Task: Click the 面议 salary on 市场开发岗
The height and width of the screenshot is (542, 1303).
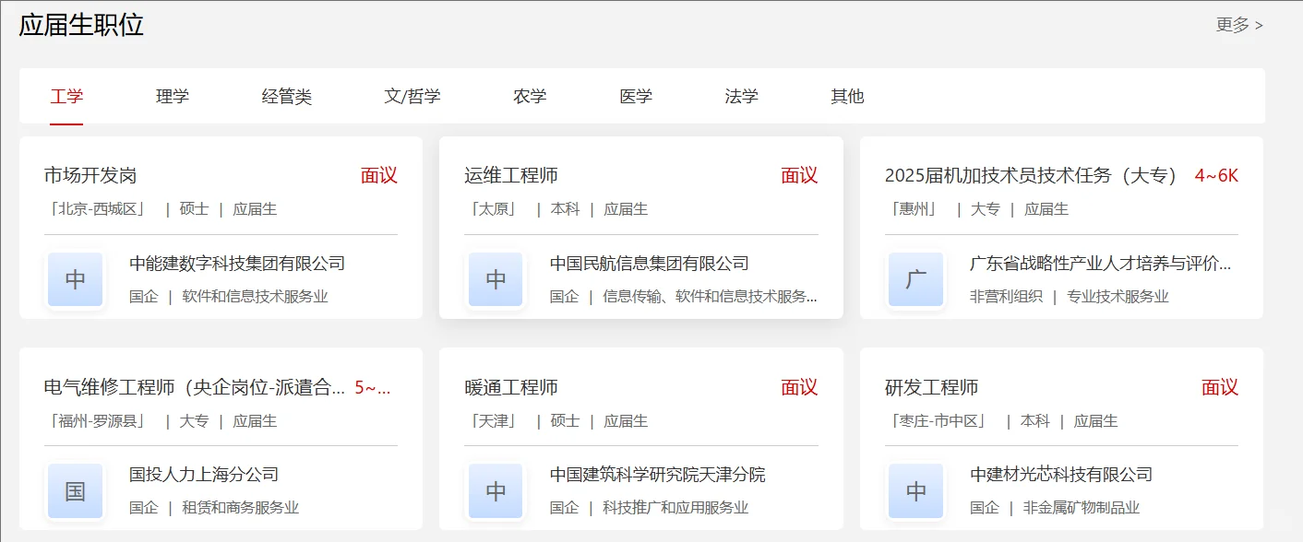Action: click(379, 175)
